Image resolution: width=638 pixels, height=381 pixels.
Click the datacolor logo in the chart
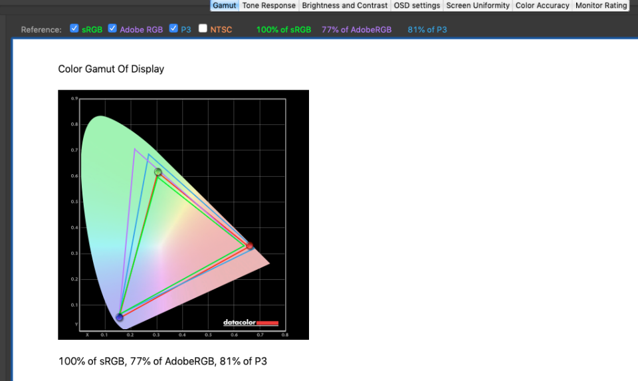[251, 322]
